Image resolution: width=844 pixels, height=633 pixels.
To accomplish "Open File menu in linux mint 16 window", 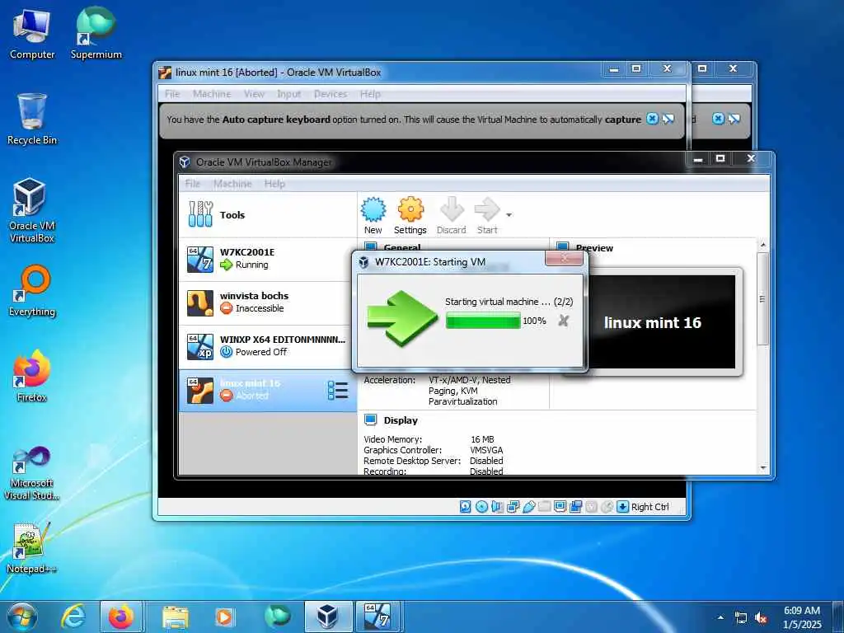I will point(172,94).
